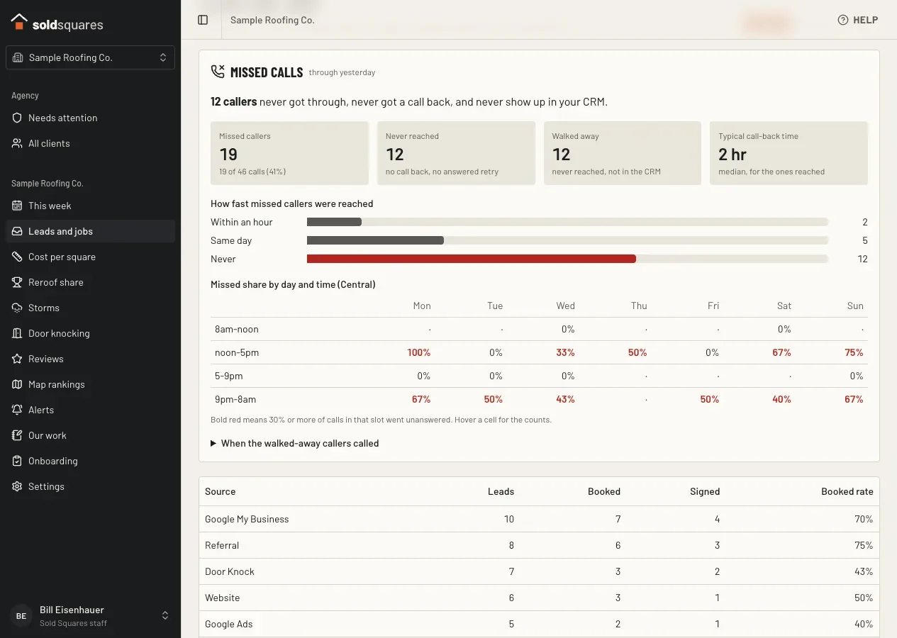Image resolution: width=897 pixels, height=638 pixels.
Task: Click the Missed callers stat card
Action: pyautogui.click(x=289, y=153)
